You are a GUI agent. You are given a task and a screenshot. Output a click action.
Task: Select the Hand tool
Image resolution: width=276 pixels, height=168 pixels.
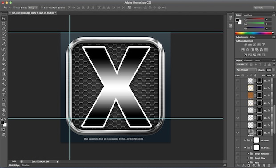pyautogui.click(x=4, y=110)
